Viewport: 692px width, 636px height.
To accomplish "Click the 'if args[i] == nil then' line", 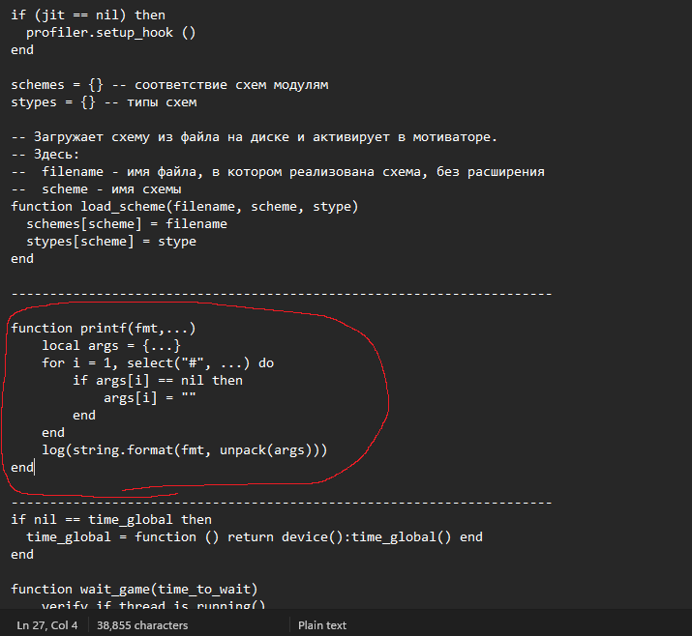I will [x=158, y=381].
